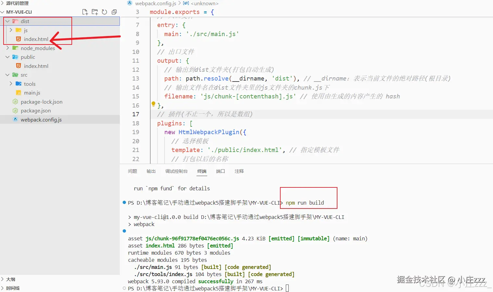Click 'npm run build' command in terminal
The height and width of the screenshot is (292, 493).
(x=305, y=203)
